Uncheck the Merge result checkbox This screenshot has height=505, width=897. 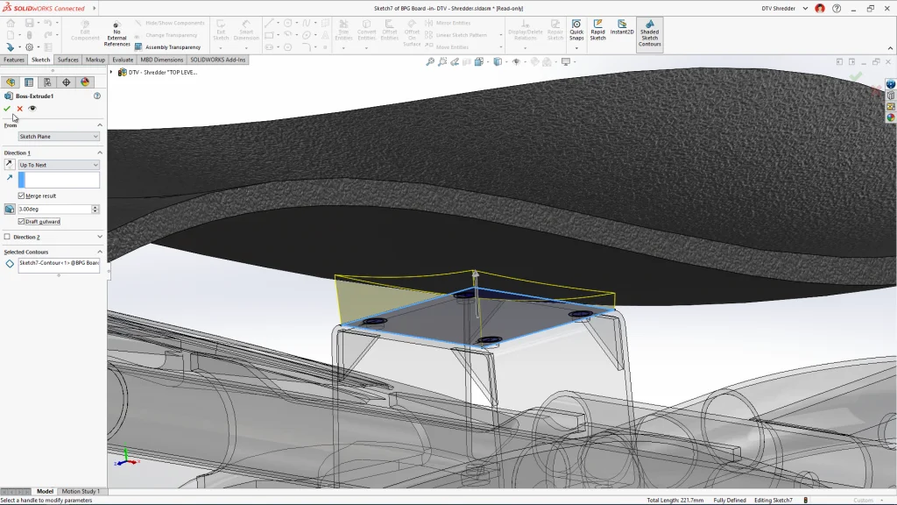22,196
